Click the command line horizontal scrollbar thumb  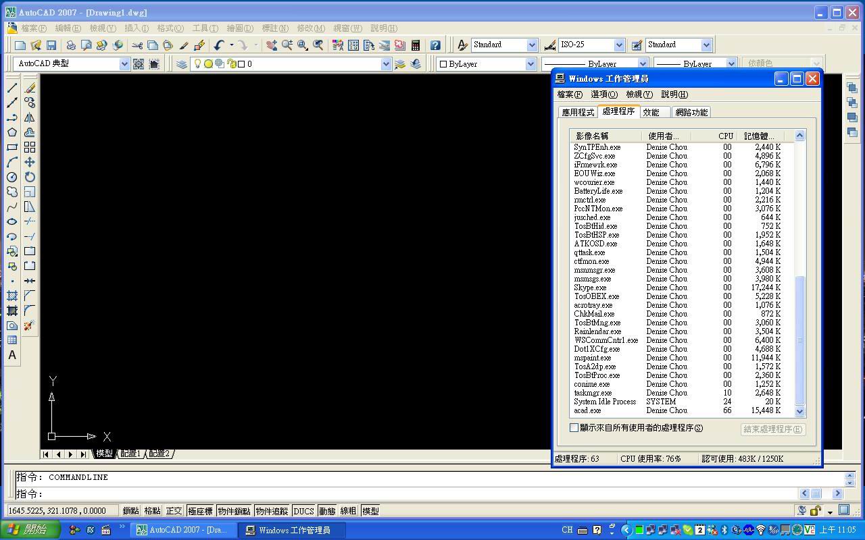click(816, 493)
